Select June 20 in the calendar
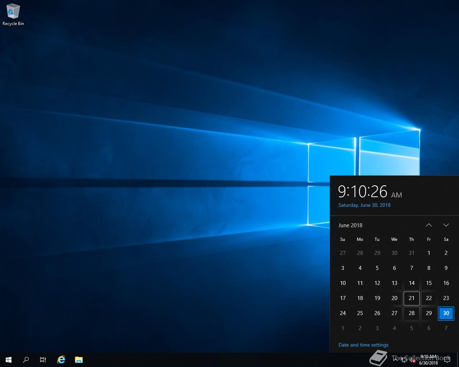 [x=394, y=298]
